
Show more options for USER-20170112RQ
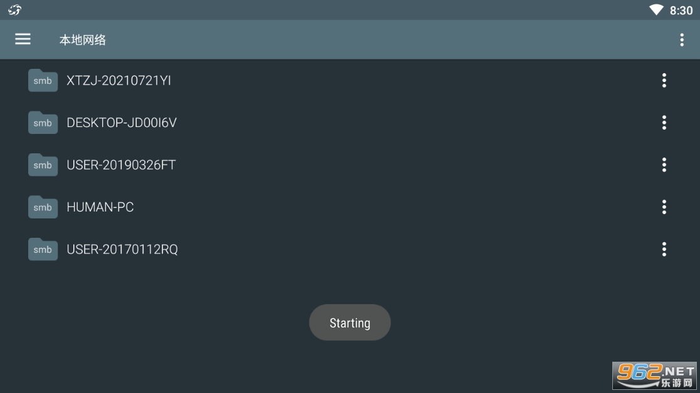[x=664, y=249]
